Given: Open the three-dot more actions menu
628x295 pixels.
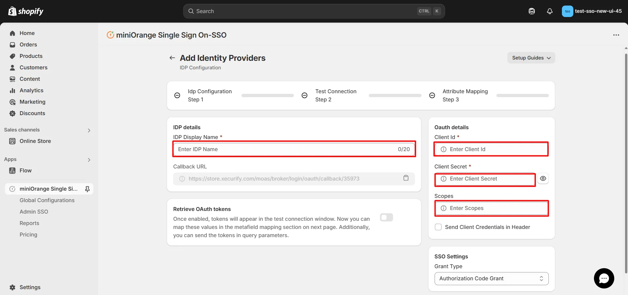Looking at the screenshot, I should point(616,35).
